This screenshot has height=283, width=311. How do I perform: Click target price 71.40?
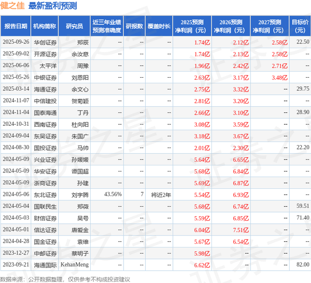coord(303,218)
